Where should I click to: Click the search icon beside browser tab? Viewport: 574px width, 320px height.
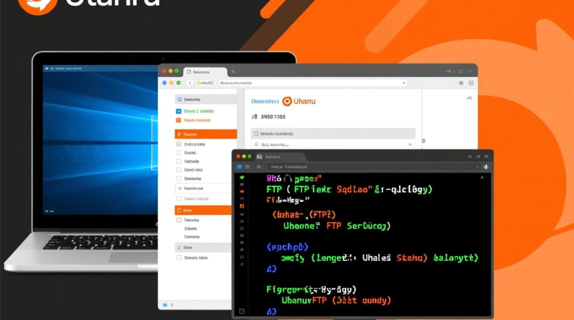pyautogui.click(x=233, y=72)
